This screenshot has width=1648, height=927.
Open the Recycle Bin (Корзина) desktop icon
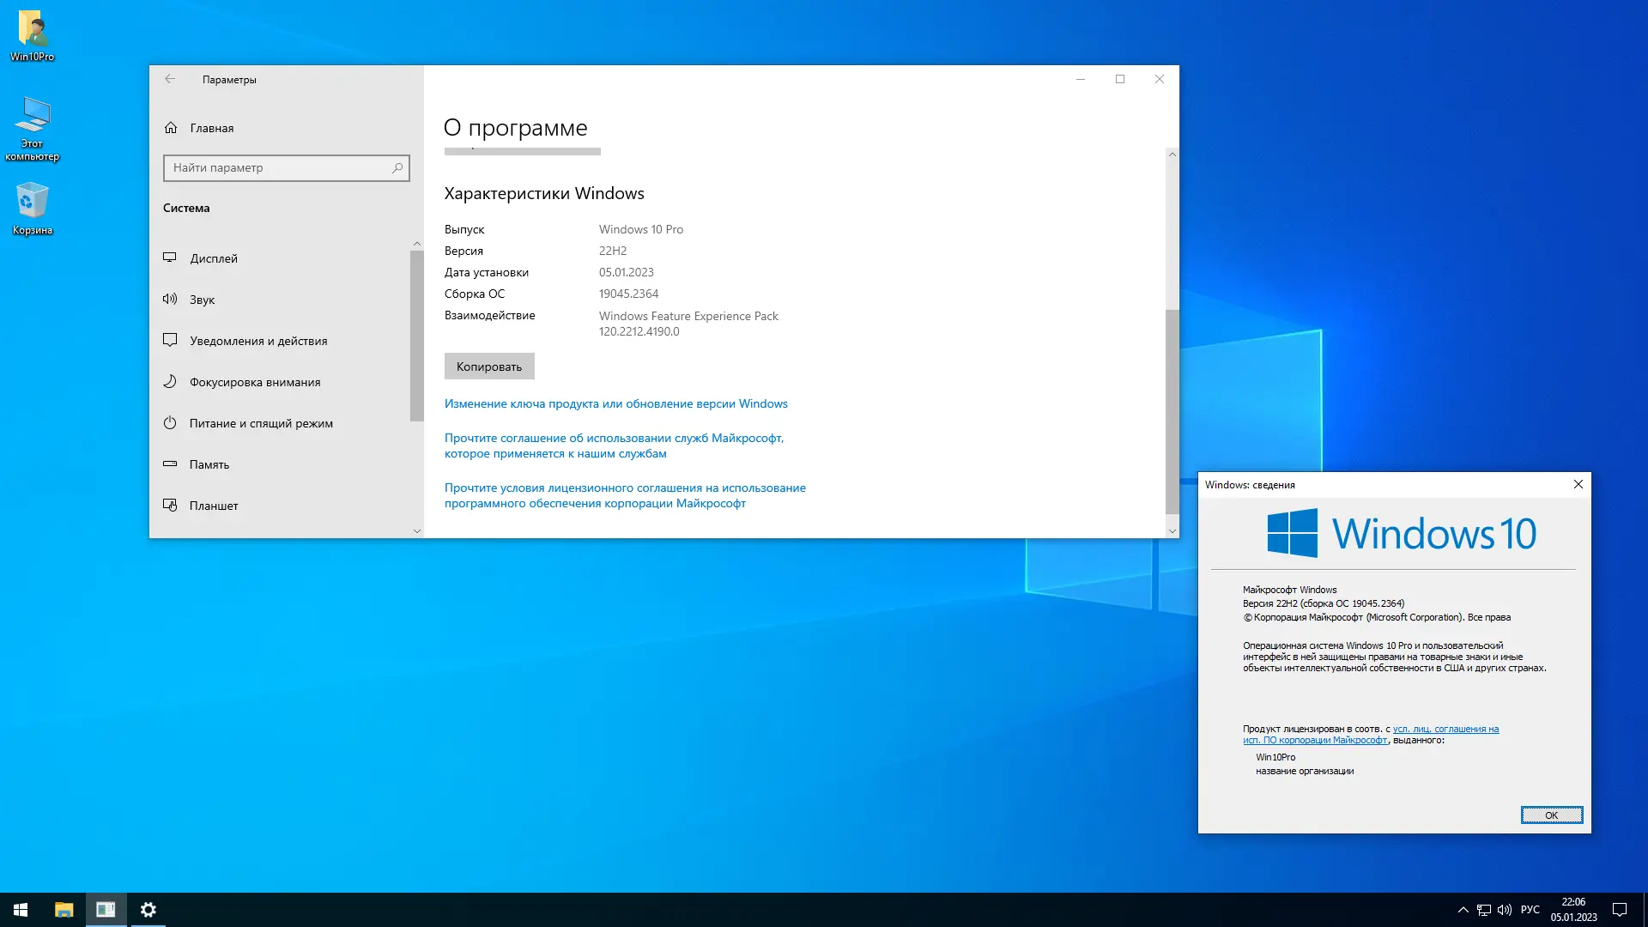[x=33, y=206]
